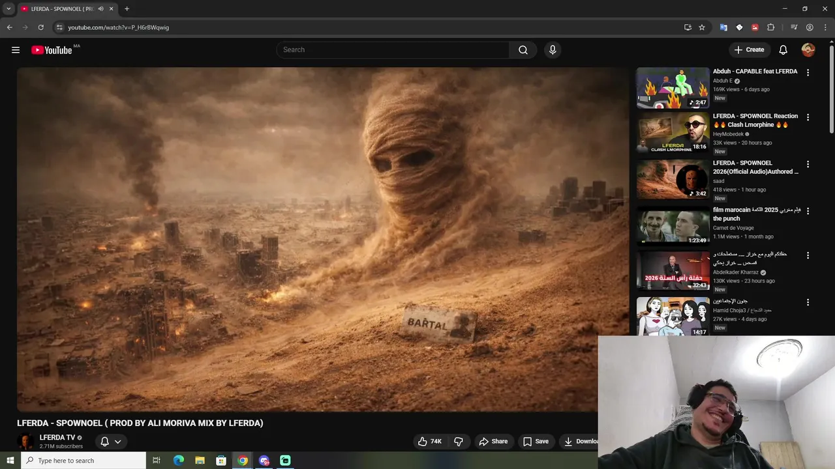
Task: Open Abduh - CAPABLE feat LFERDA title
Action: (x=755, y=72)
